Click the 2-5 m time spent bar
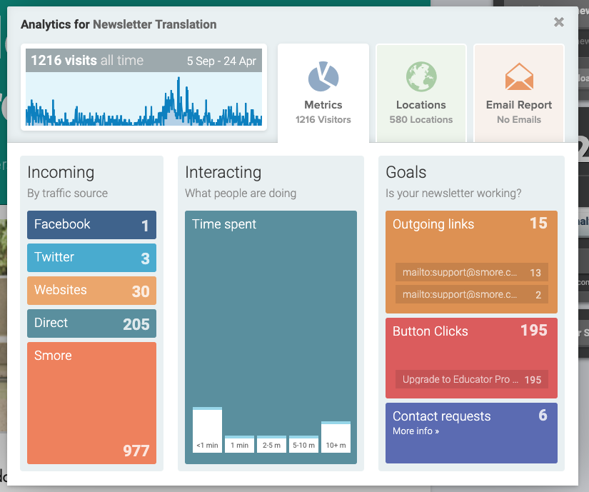 271,444
